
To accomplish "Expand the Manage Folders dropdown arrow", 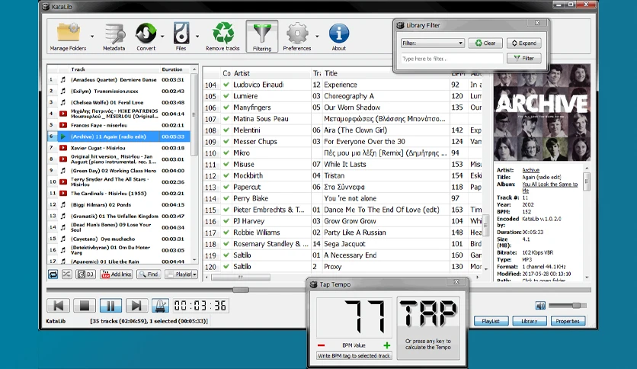I will pyautogui.click(x=92, y=37).
